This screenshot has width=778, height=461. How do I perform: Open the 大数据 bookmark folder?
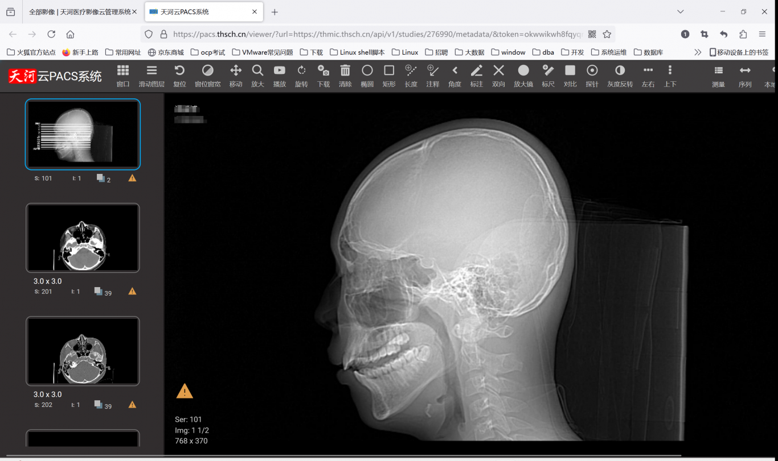[x=469, y=52]
